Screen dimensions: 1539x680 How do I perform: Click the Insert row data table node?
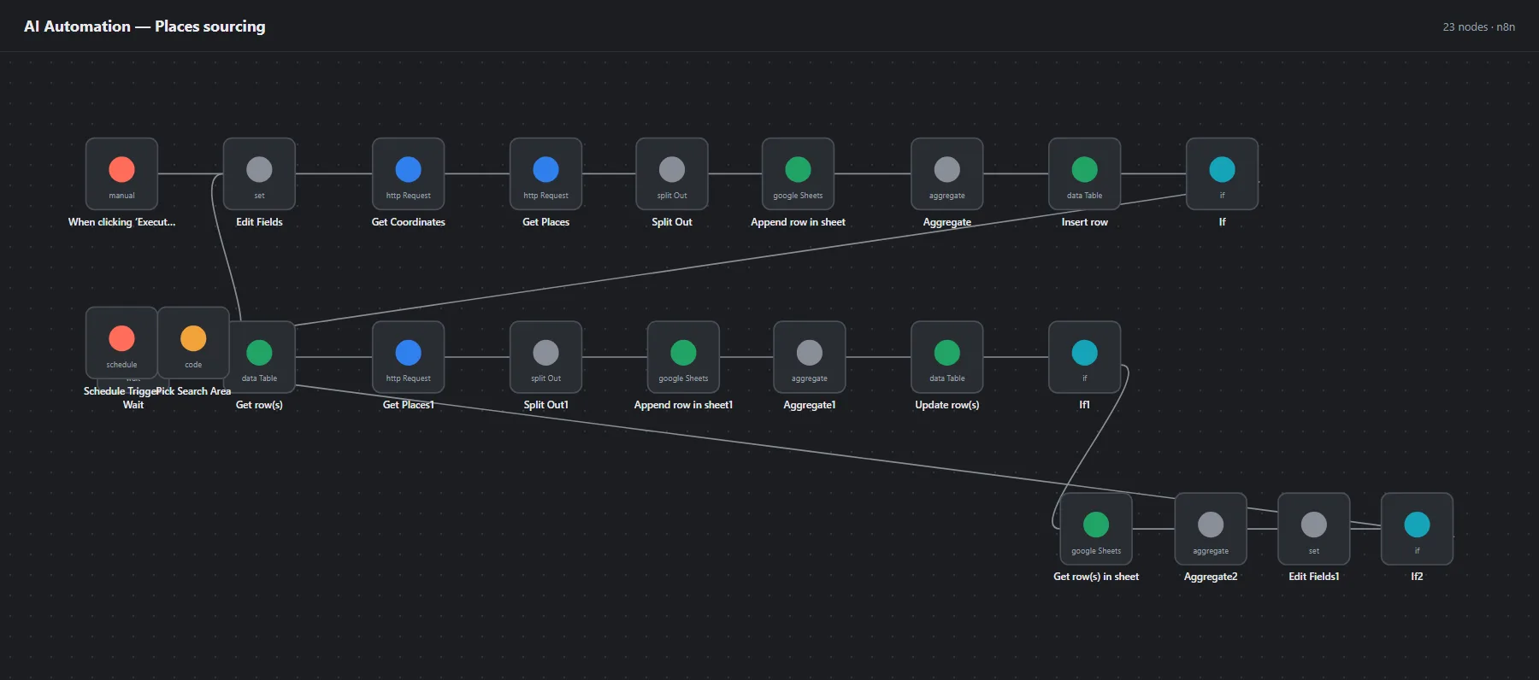1084,173
